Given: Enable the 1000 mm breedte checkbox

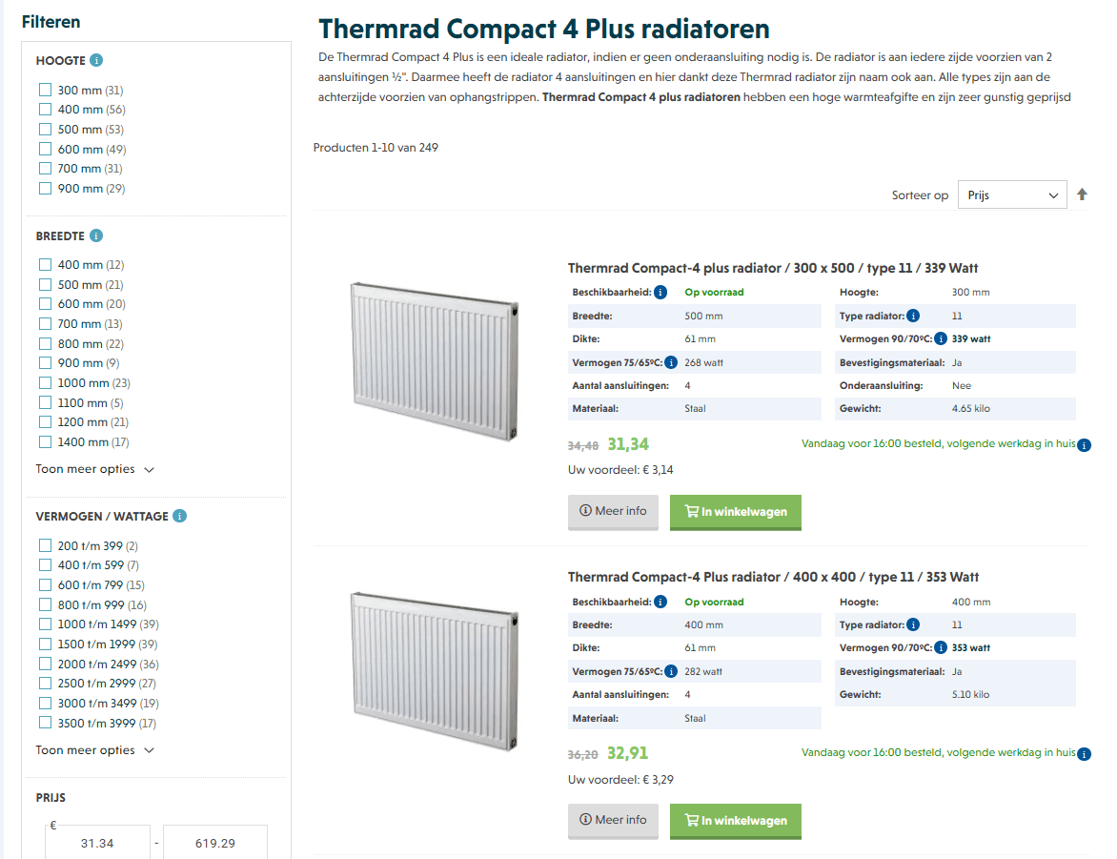Looking at the screenshot, I should tap(45, 382).
